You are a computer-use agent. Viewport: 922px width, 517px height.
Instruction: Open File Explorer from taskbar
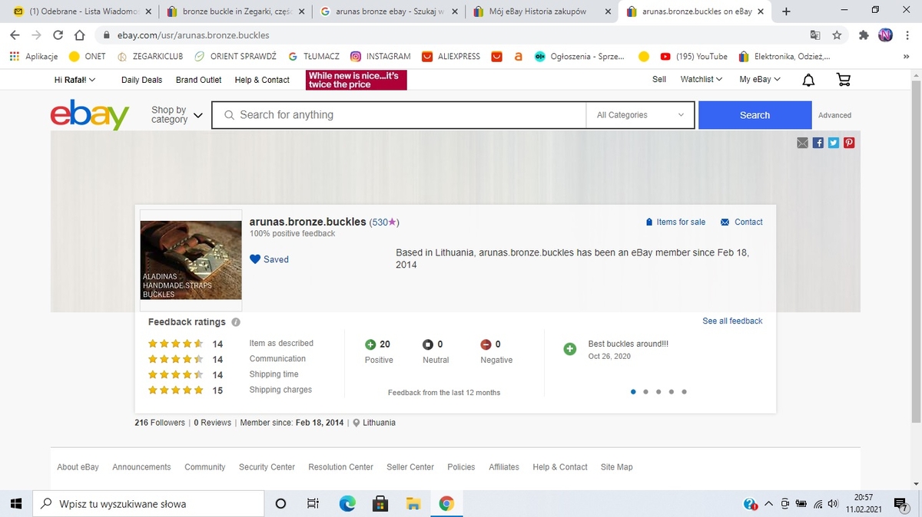pos(413,504)
